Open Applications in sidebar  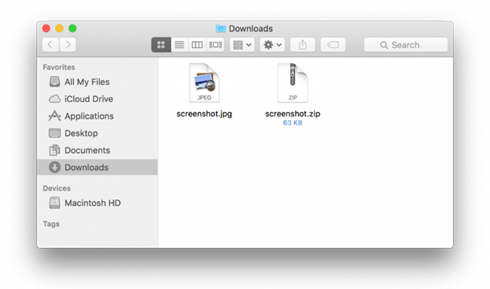pos(97,116)
